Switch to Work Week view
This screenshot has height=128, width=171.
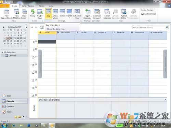pyautogui.click(x=55, y=14)
